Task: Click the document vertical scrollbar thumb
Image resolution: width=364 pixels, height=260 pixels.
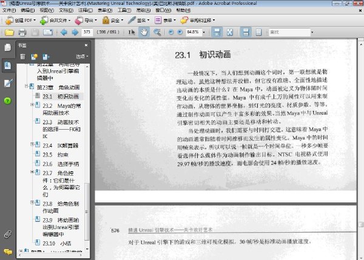Action: pos(361,224)
